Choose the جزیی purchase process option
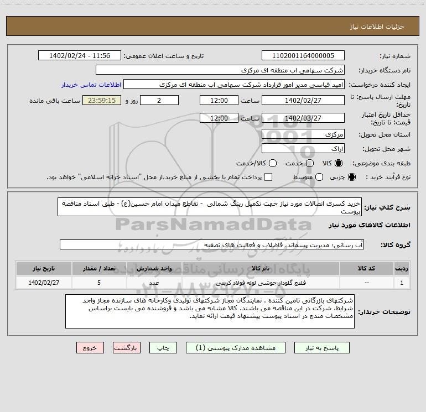The width and height of the screenshot is (426, 412). click(351, 177)
